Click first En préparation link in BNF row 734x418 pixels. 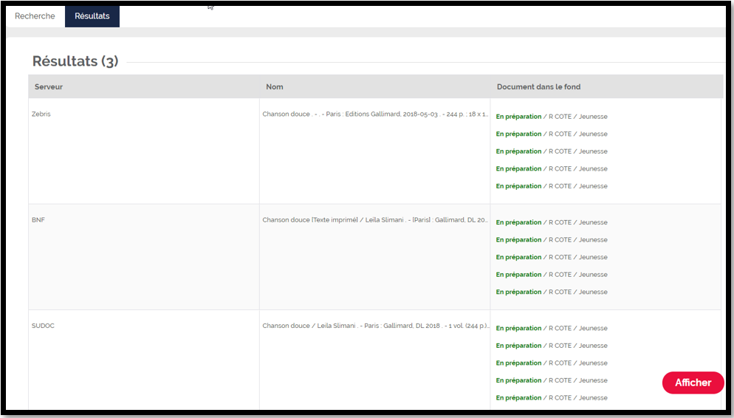(518, 222)
